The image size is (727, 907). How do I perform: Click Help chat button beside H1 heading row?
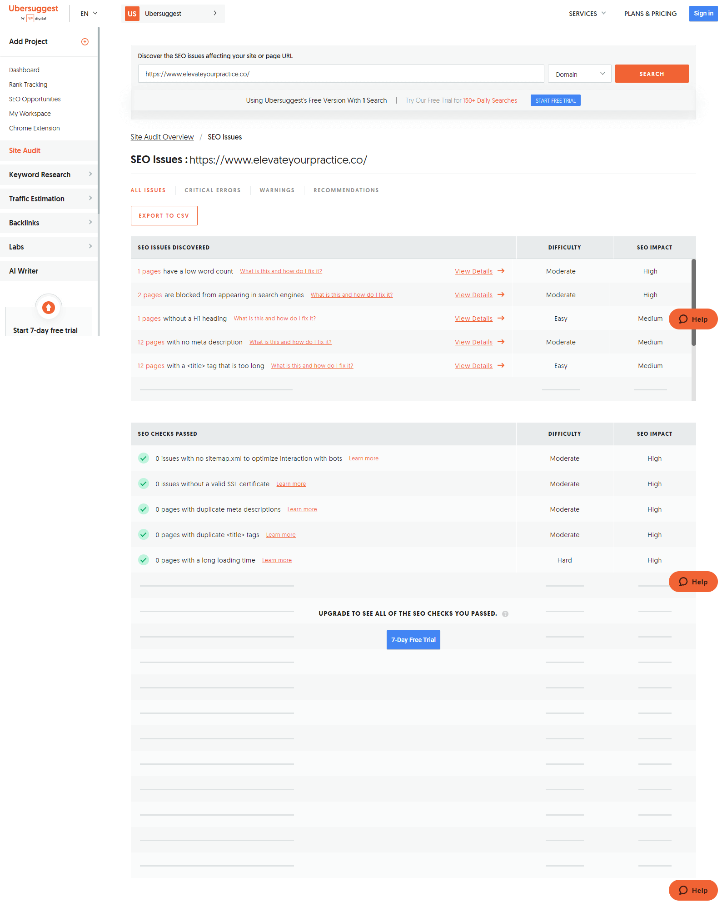[x=693, y=319]
